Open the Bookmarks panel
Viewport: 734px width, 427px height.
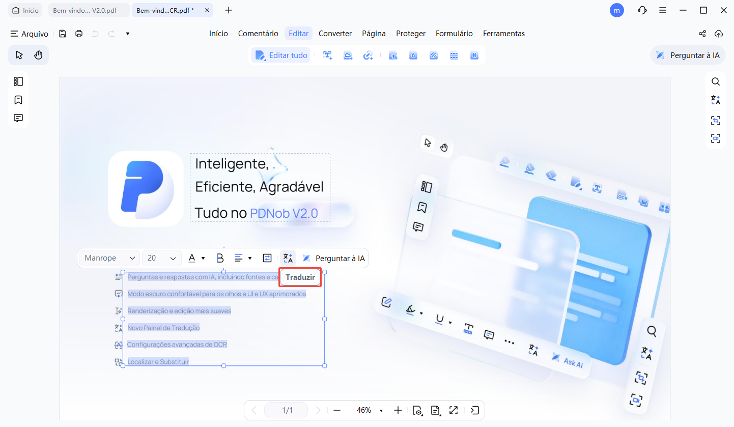pyautogui.click(x=18, y=100)
